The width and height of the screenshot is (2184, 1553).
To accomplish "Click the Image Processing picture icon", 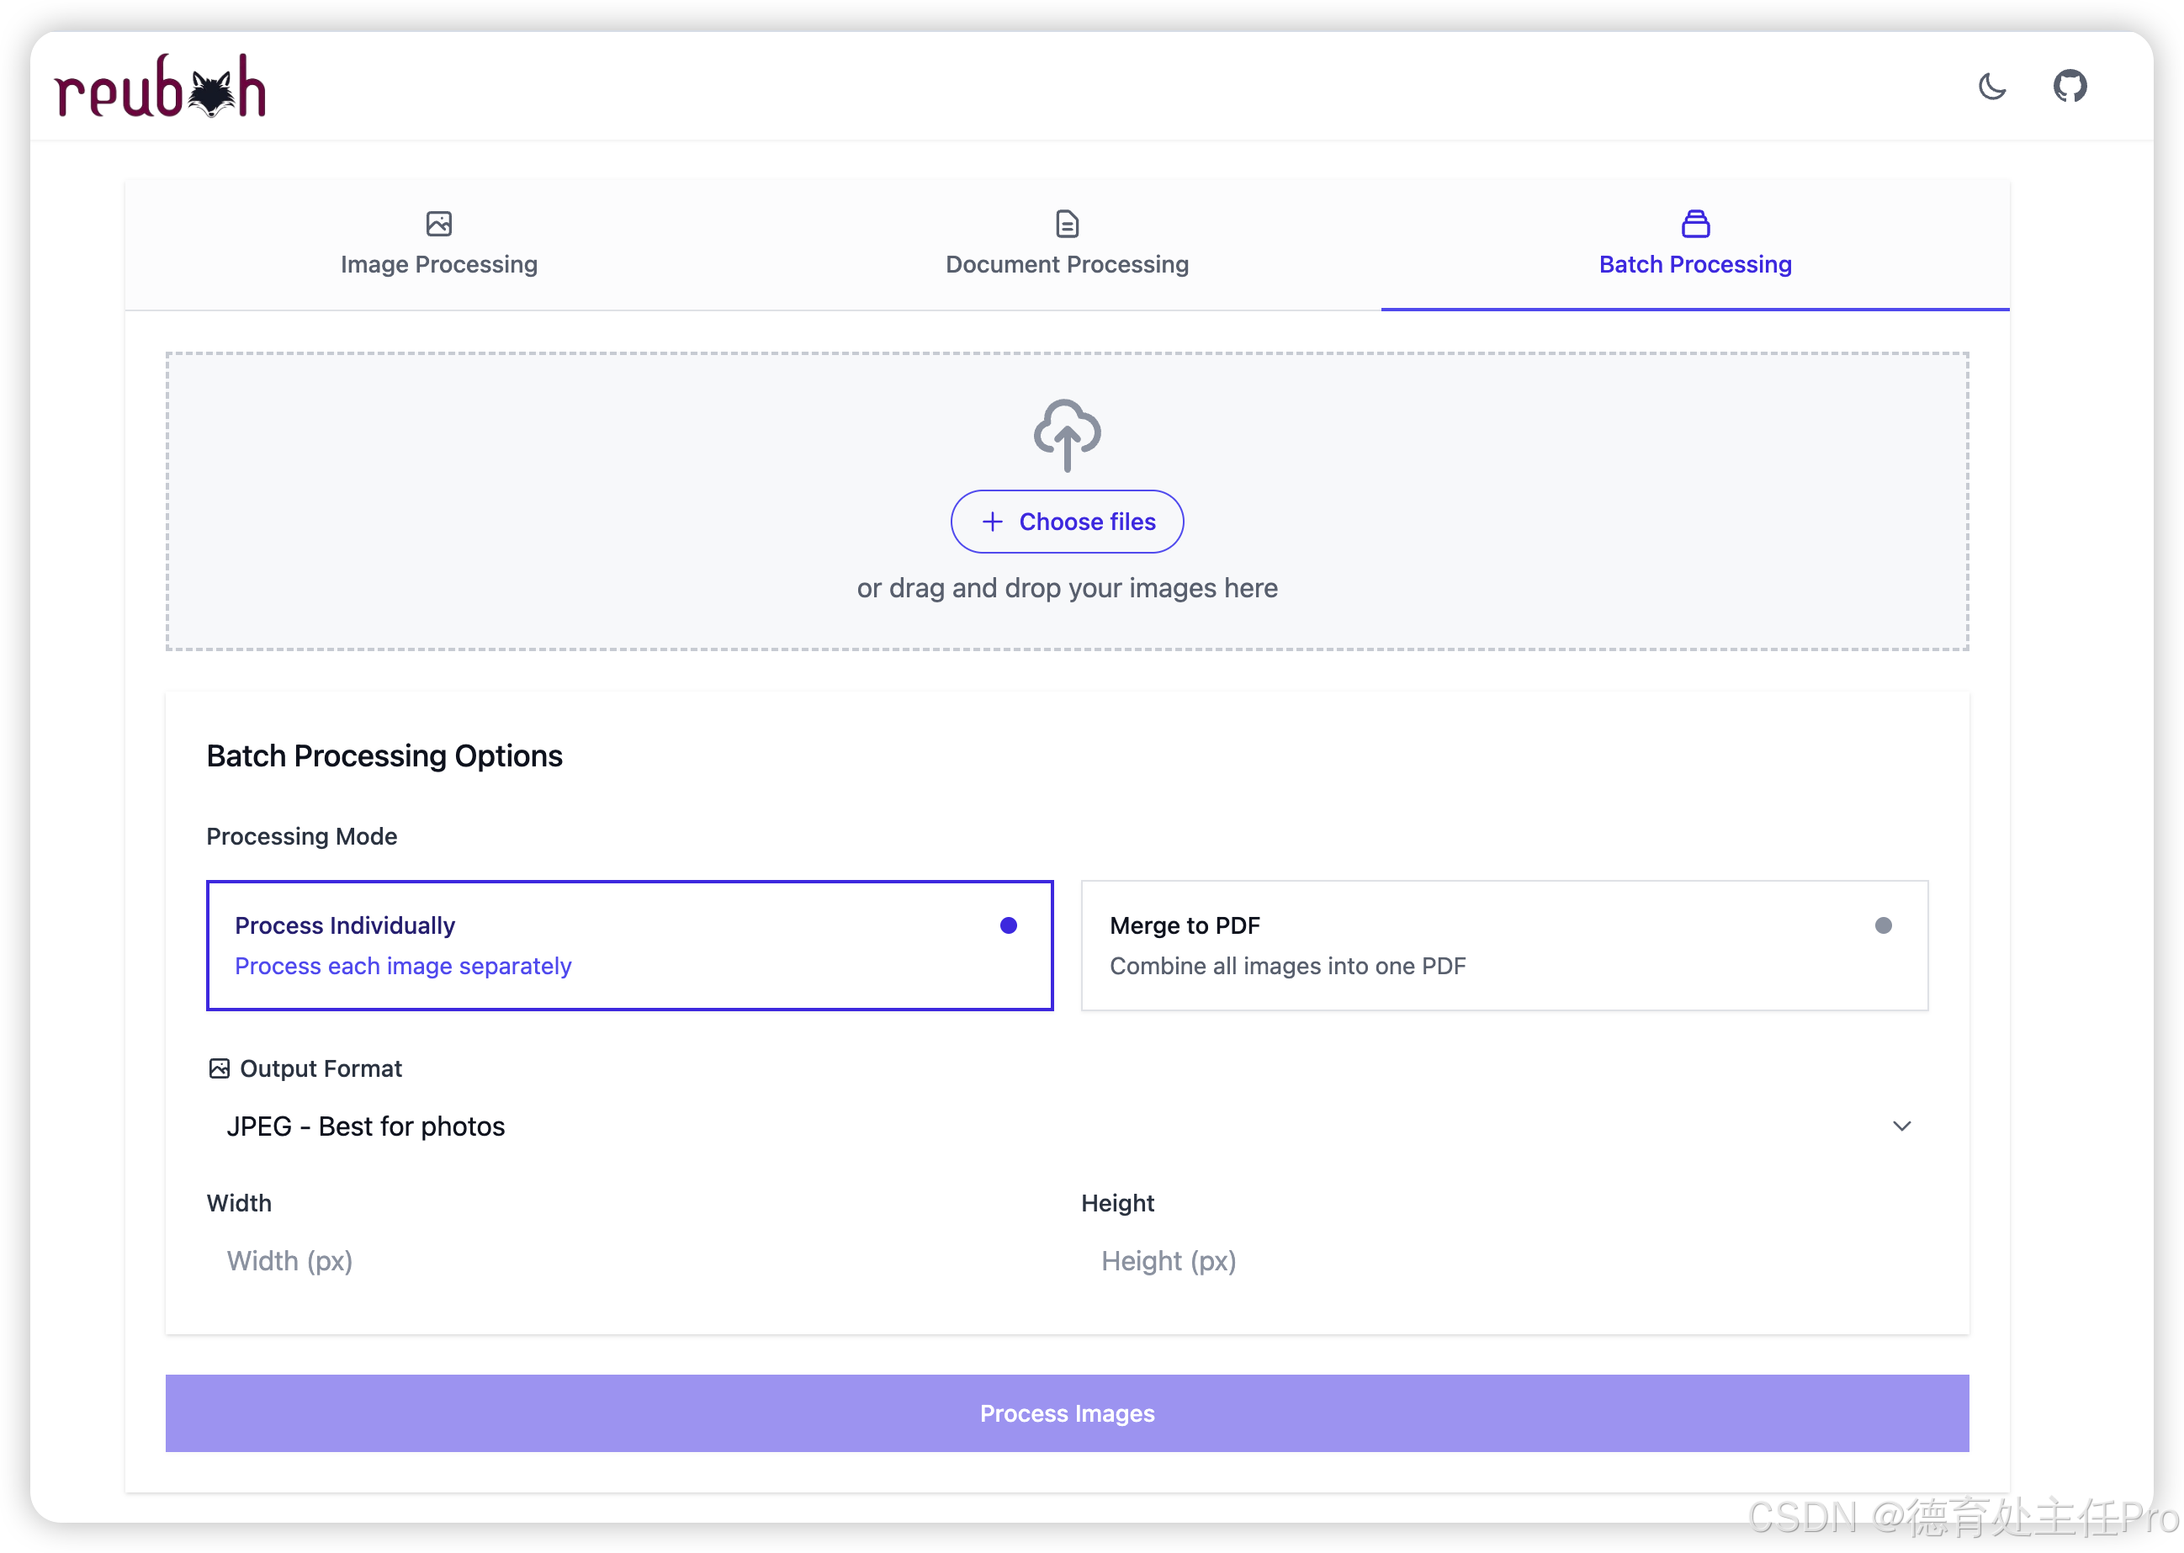I will (439, 224).
